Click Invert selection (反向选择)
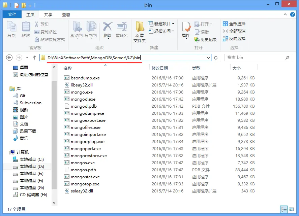 (234, 39)
